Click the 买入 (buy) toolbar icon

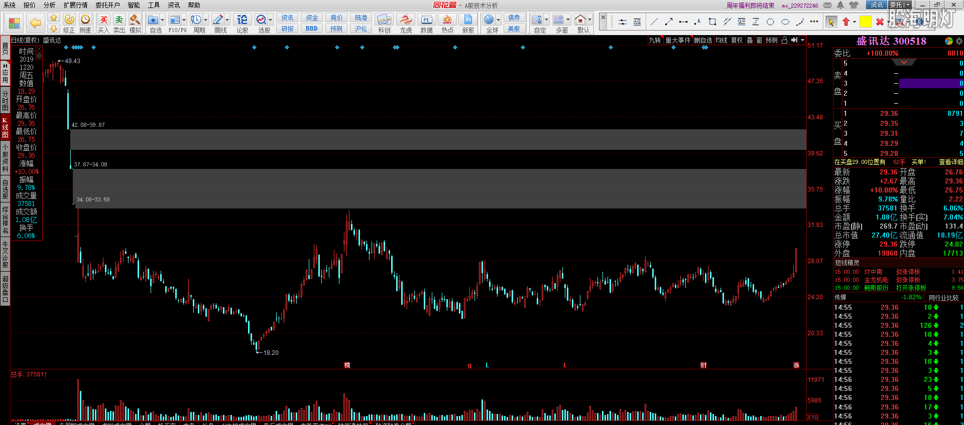pyautogui.click(x=103, y=23)
